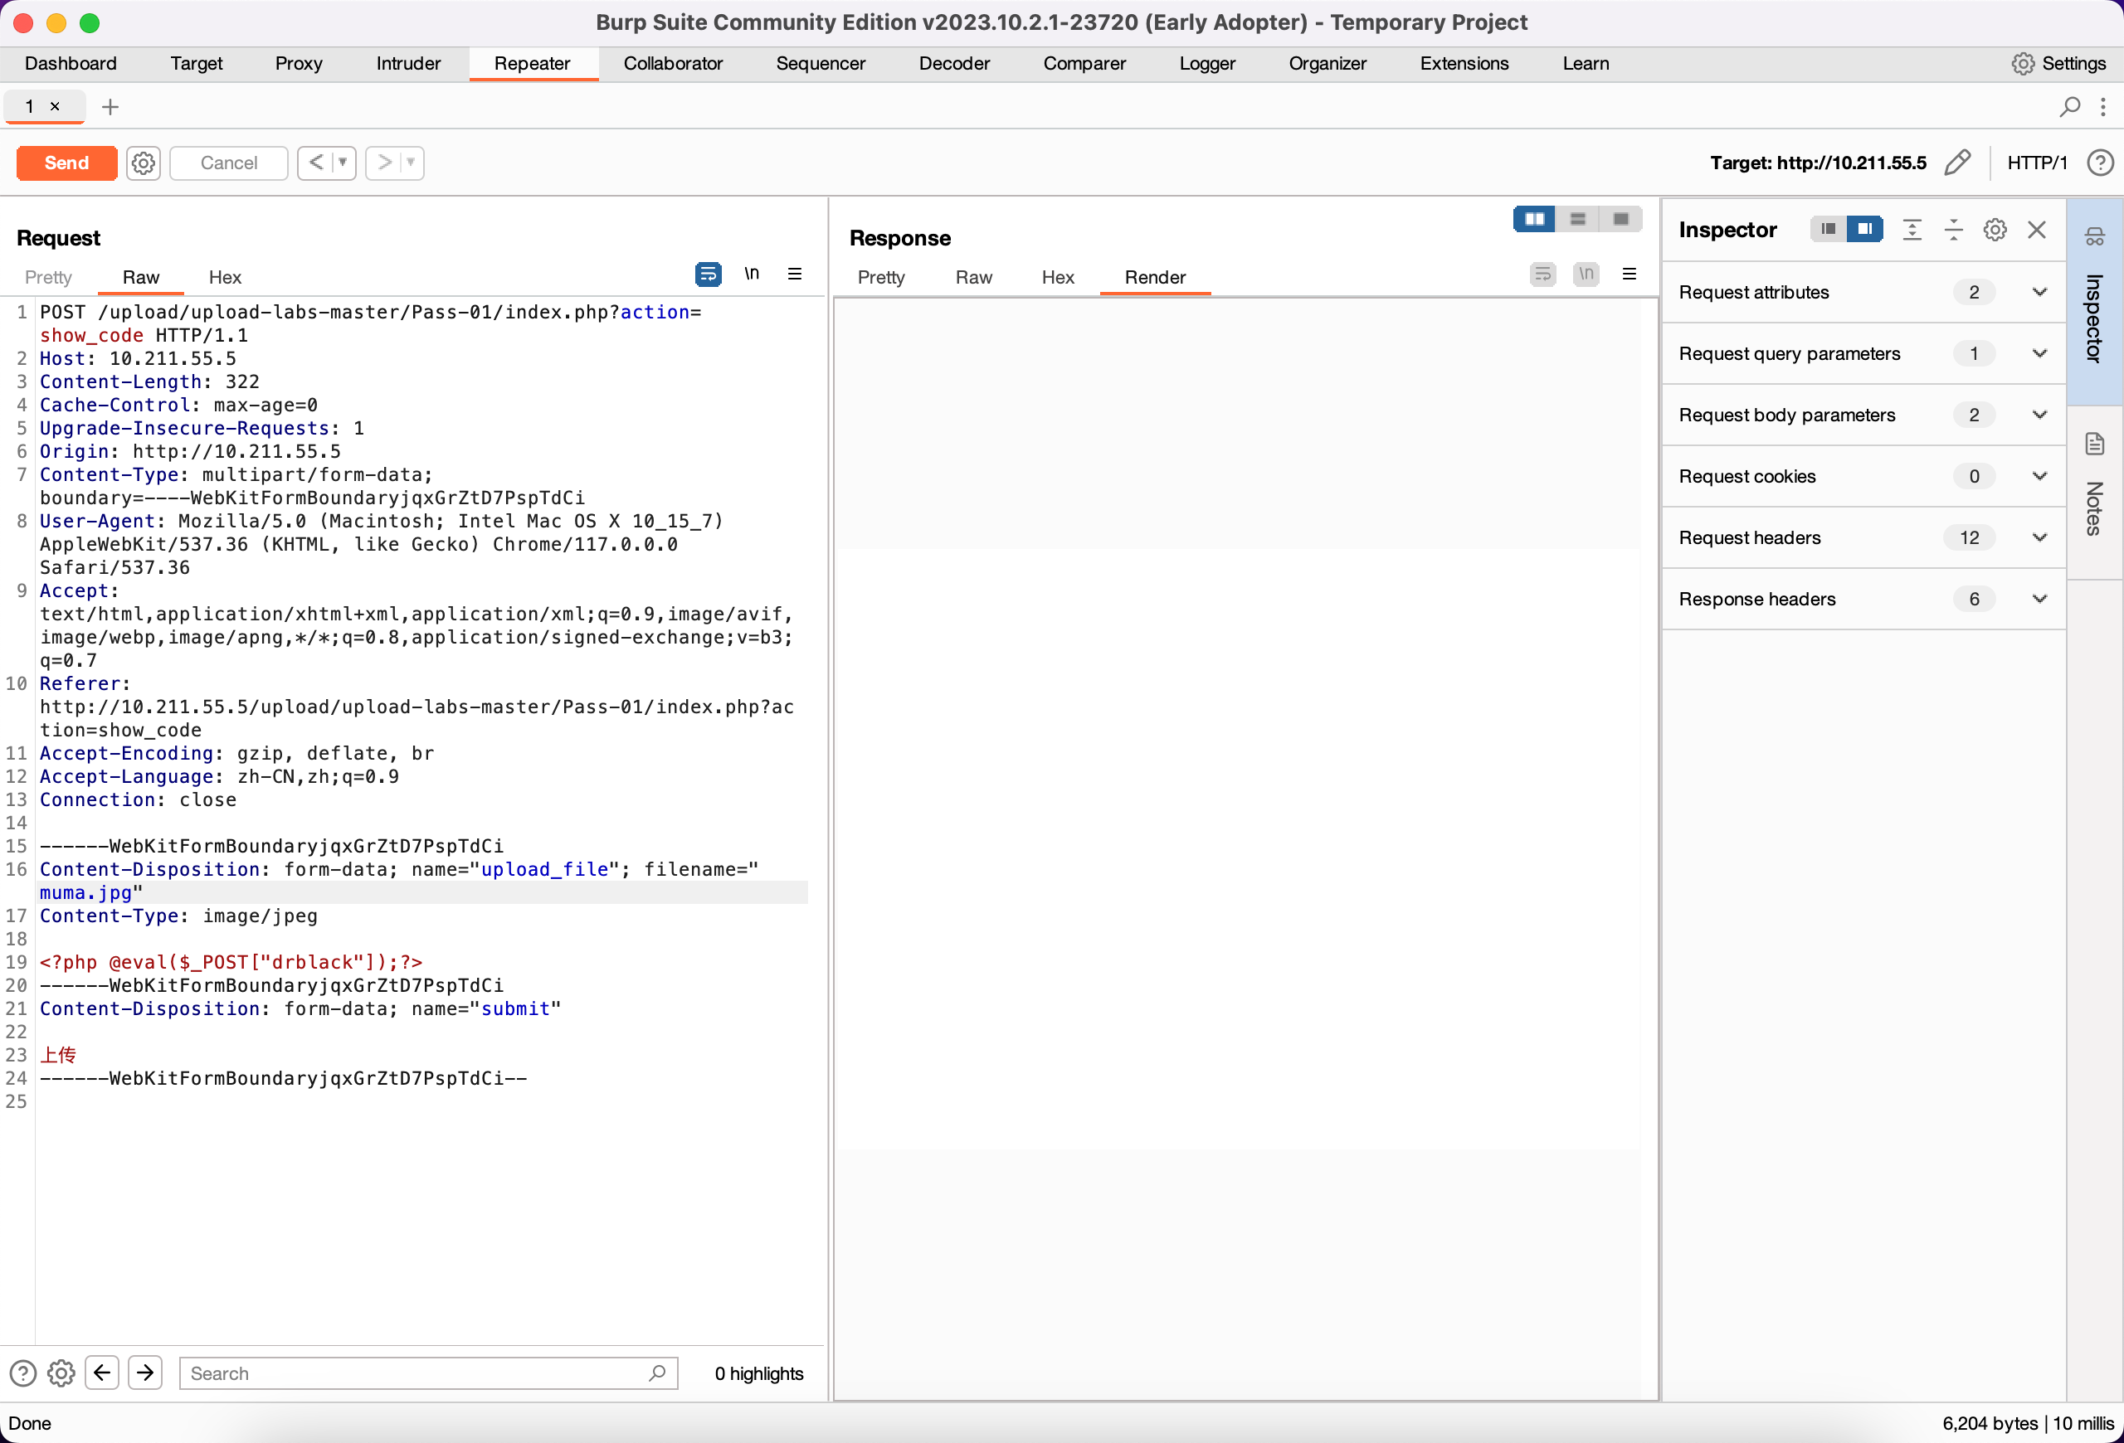Toggle response non-printable characters \n
The height and width of the screenshot is (1443, 2124).
point(1586,273)
